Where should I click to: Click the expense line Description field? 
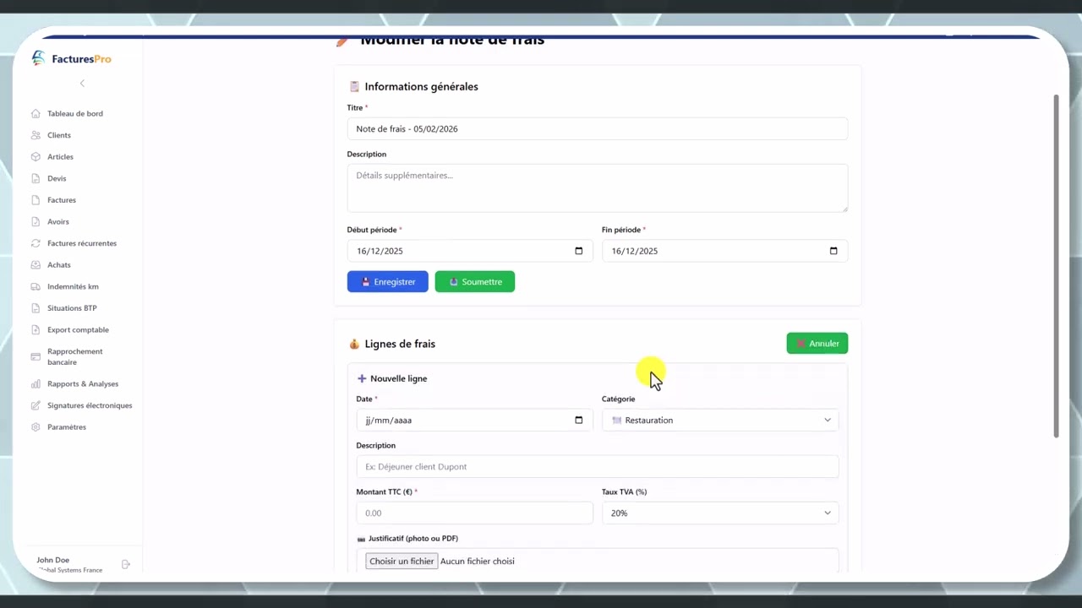(x=597, y=466)
